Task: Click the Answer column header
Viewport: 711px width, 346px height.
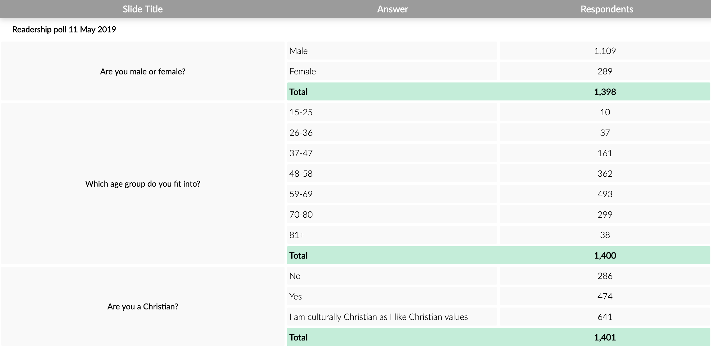Action: tap(392, 9)
